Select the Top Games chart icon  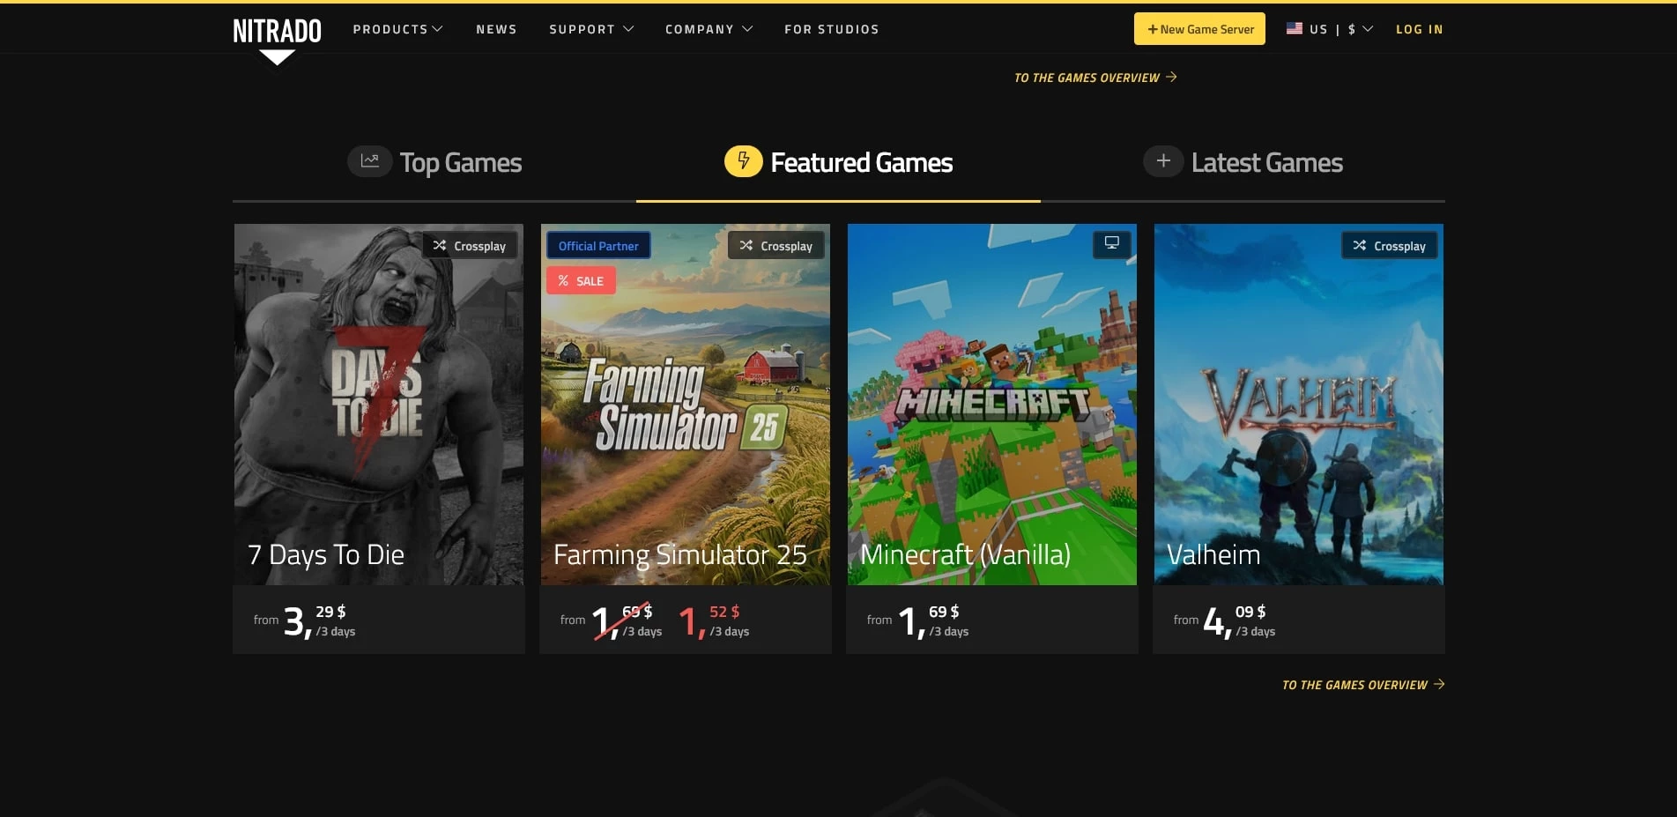pos(370,161)
